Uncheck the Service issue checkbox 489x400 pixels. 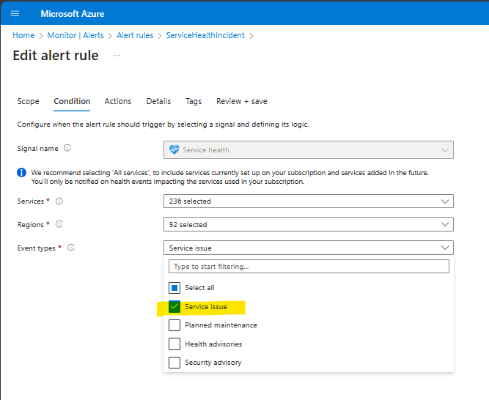(174, 306)
